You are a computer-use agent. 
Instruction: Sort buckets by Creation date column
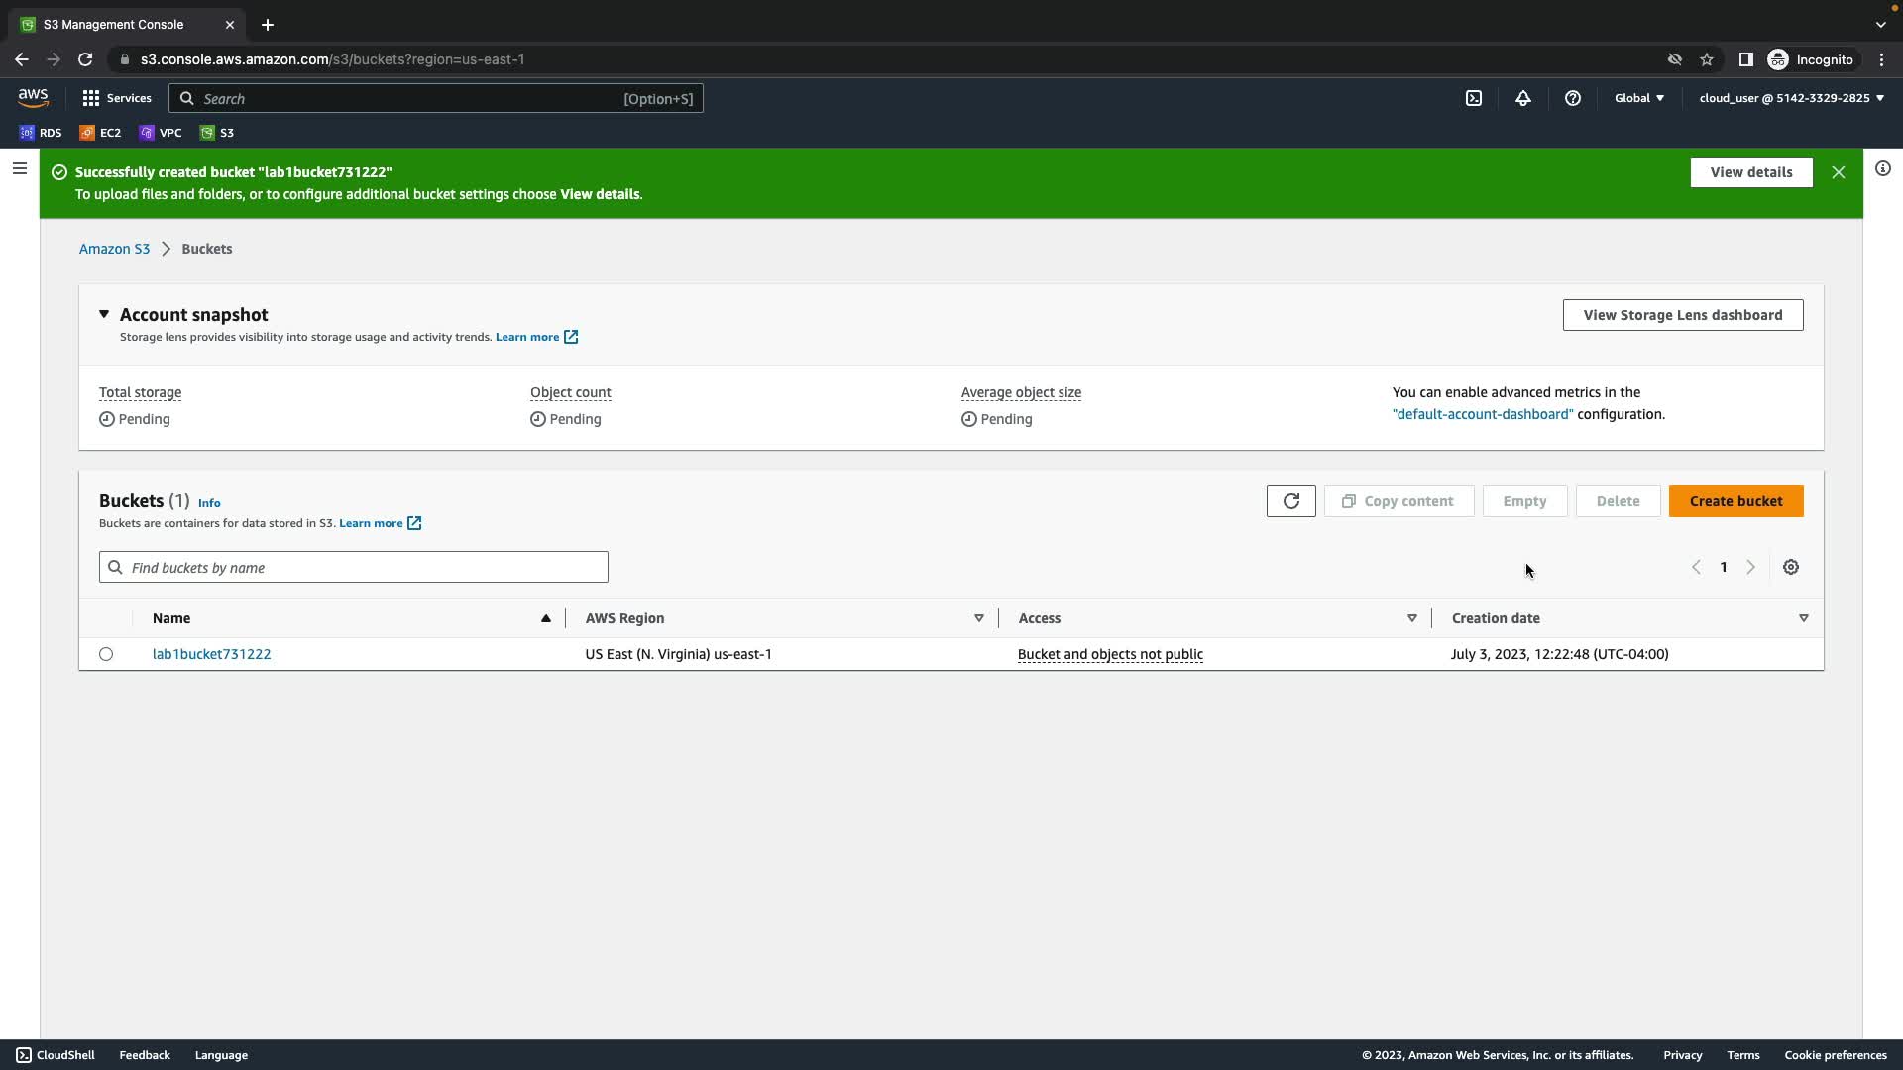pos(1496,618)
